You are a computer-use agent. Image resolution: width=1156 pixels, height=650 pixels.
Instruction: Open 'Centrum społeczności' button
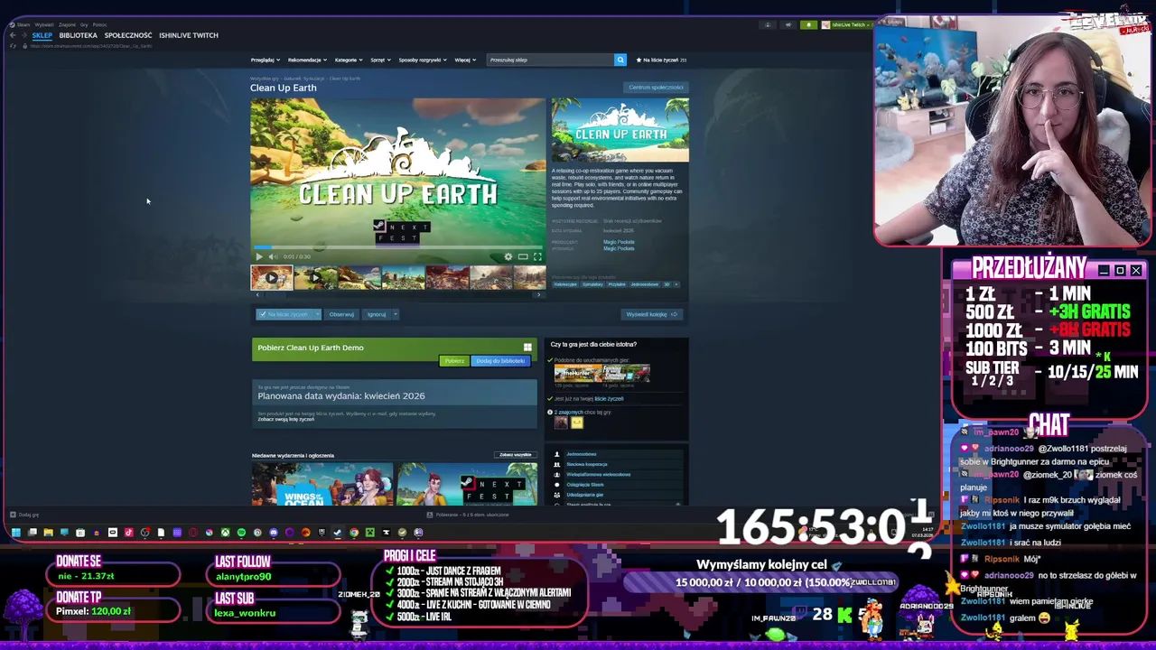(x=656, y=88)
